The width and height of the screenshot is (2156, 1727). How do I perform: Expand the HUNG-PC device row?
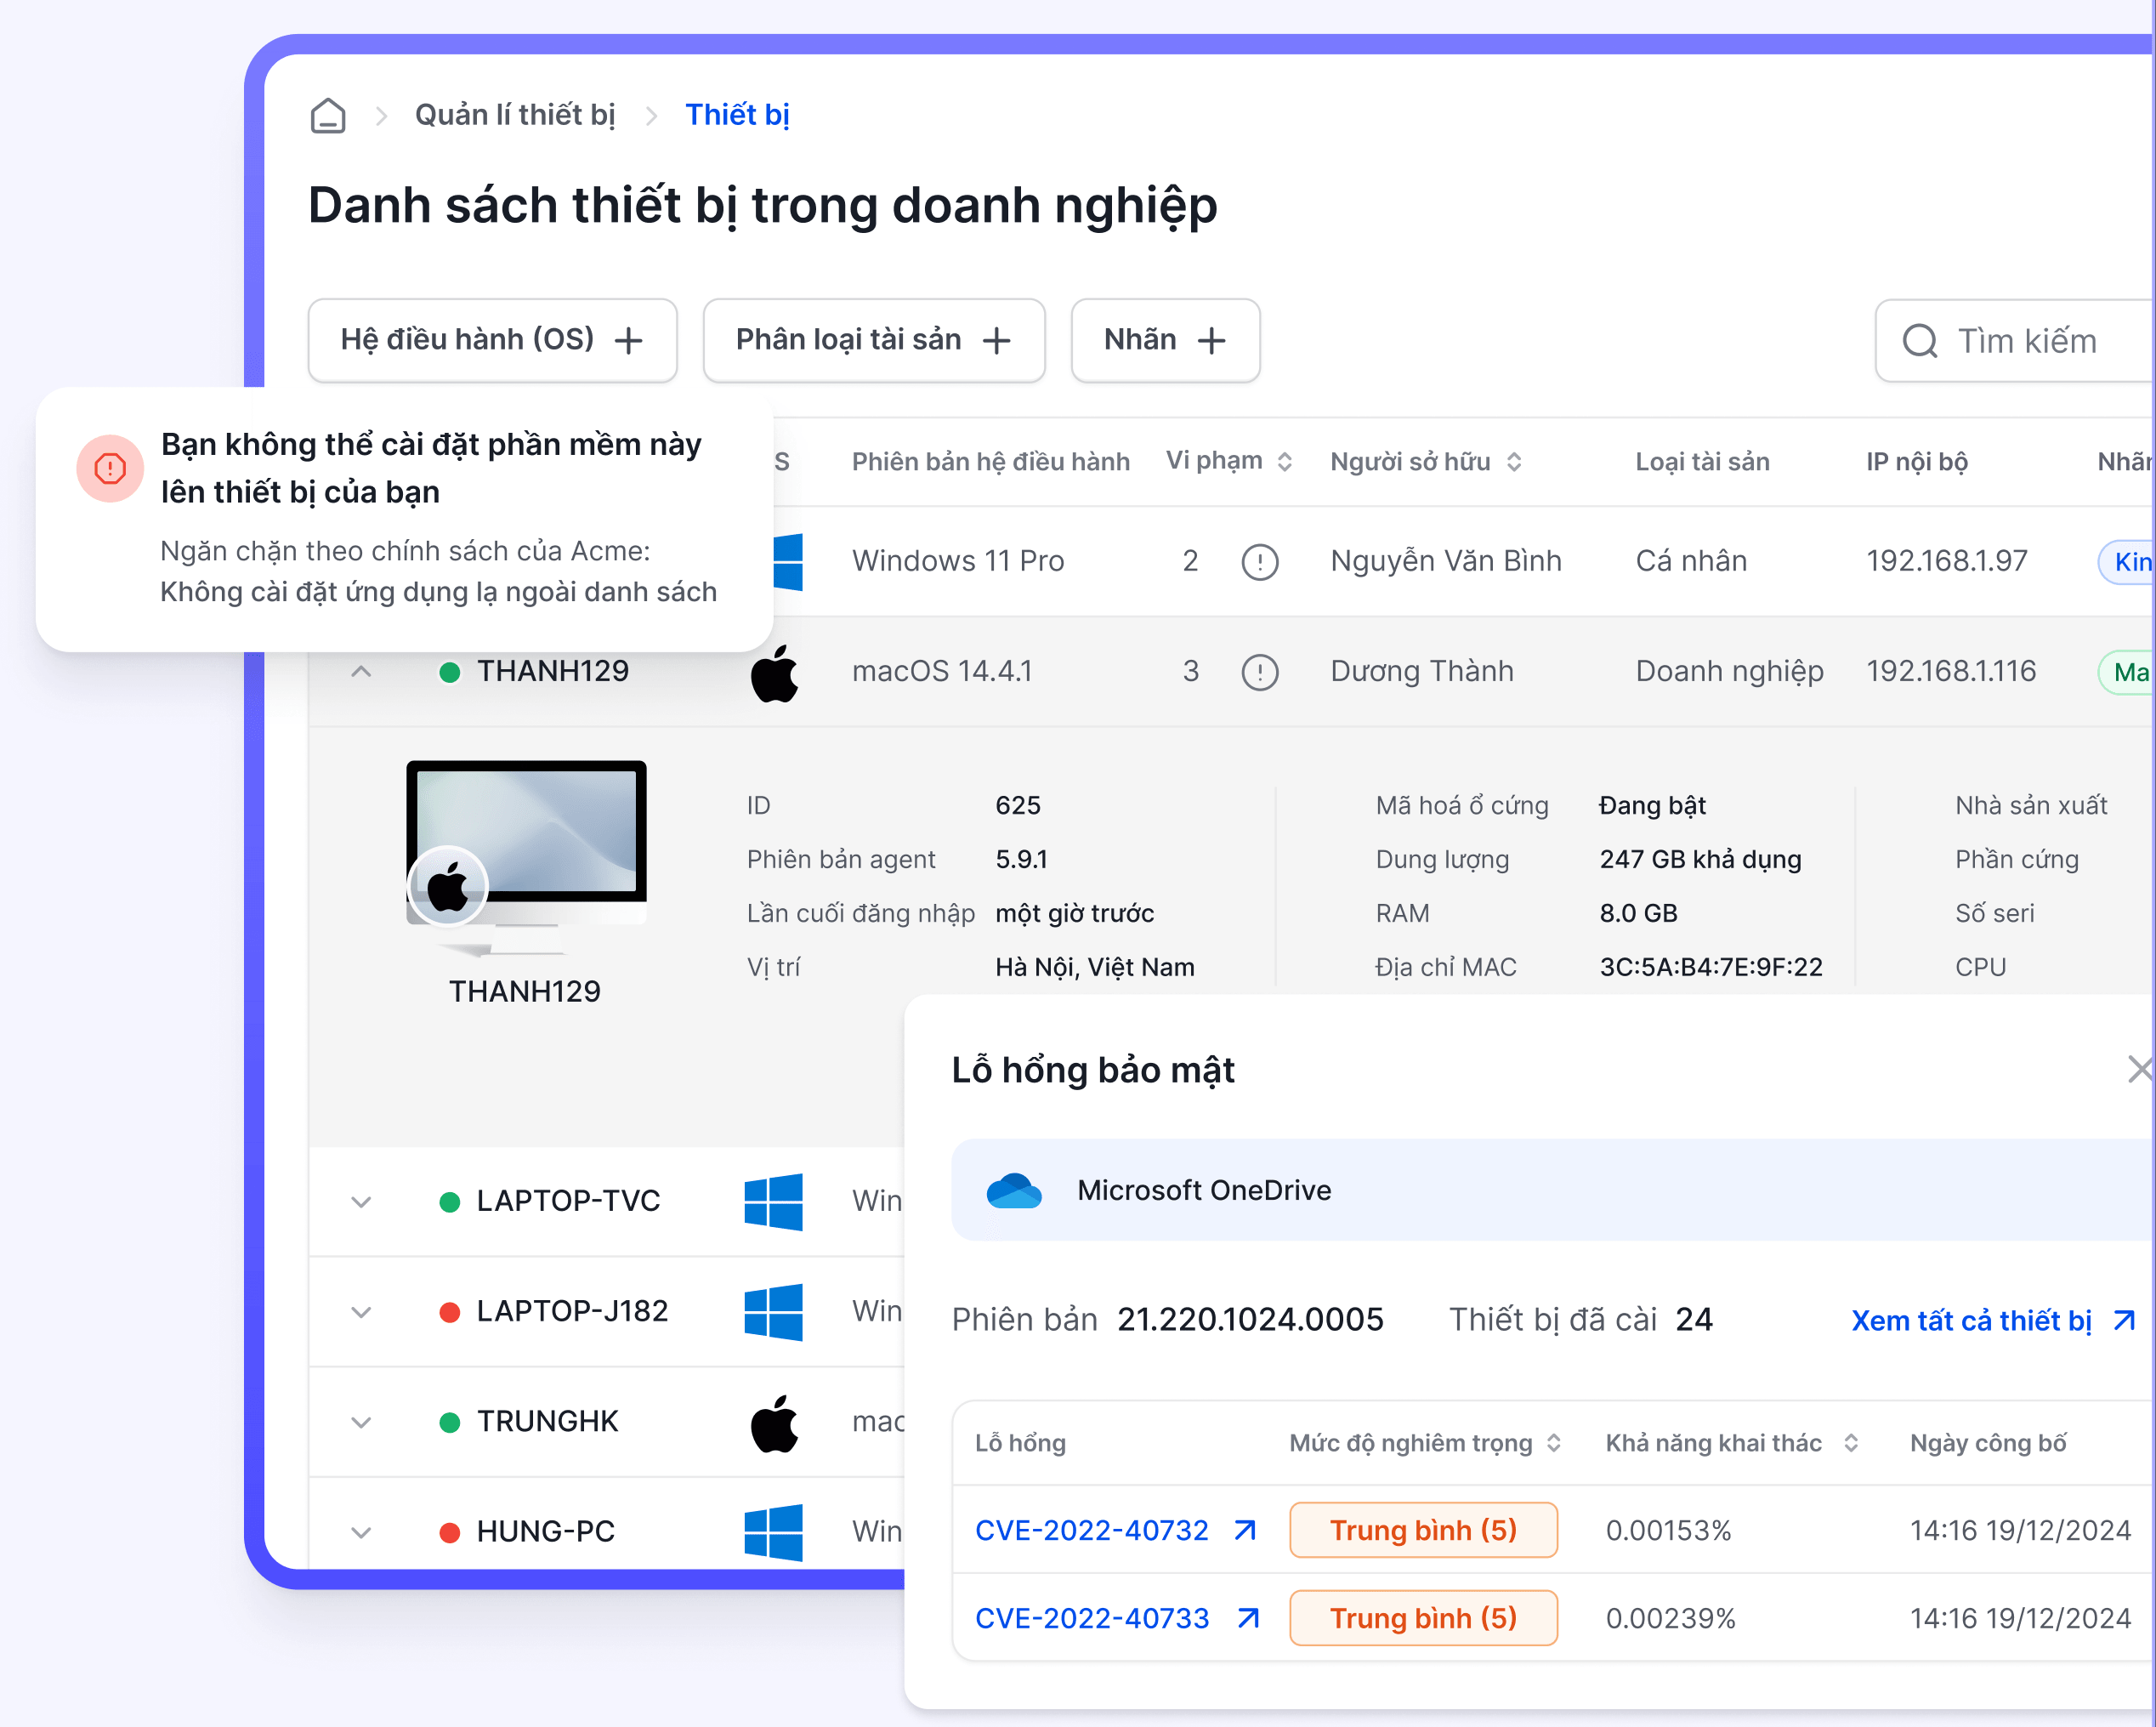click(x=361, y=1532)
